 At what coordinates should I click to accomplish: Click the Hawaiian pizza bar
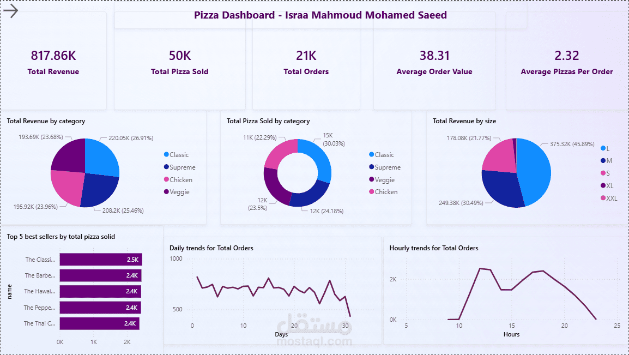pyautogui.click(x=100, y=291)
